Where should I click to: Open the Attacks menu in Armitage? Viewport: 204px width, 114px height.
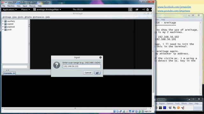(28, 17)
